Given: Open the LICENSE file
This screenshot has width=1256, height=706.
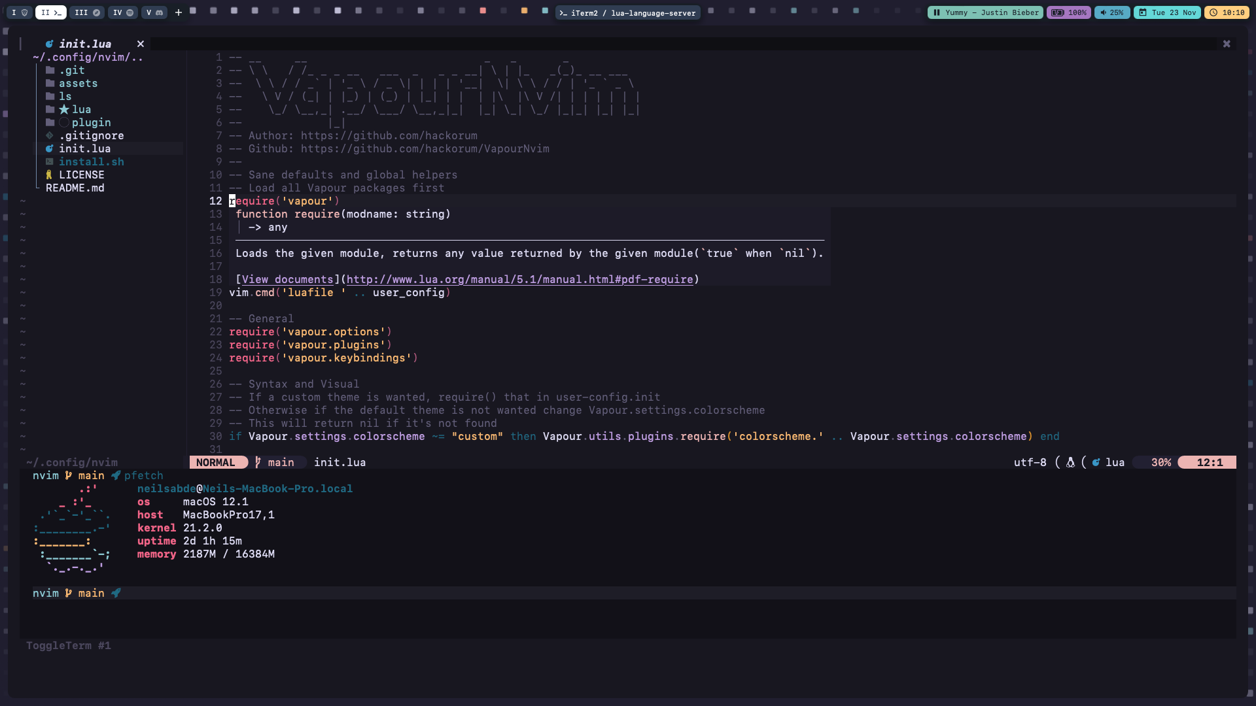Looking at the screenshot, I should pos(81,175).
